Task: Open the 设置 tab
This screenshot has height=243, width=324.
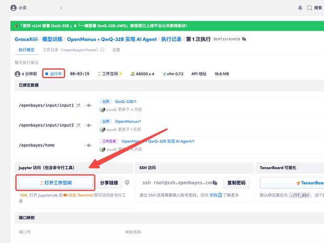Action: tap(116, 50)
